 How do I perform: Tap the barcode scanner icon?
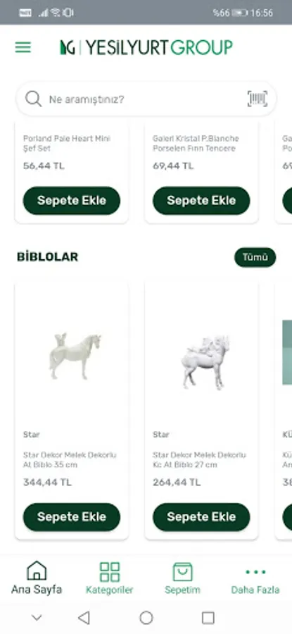(x=258, y=99)
